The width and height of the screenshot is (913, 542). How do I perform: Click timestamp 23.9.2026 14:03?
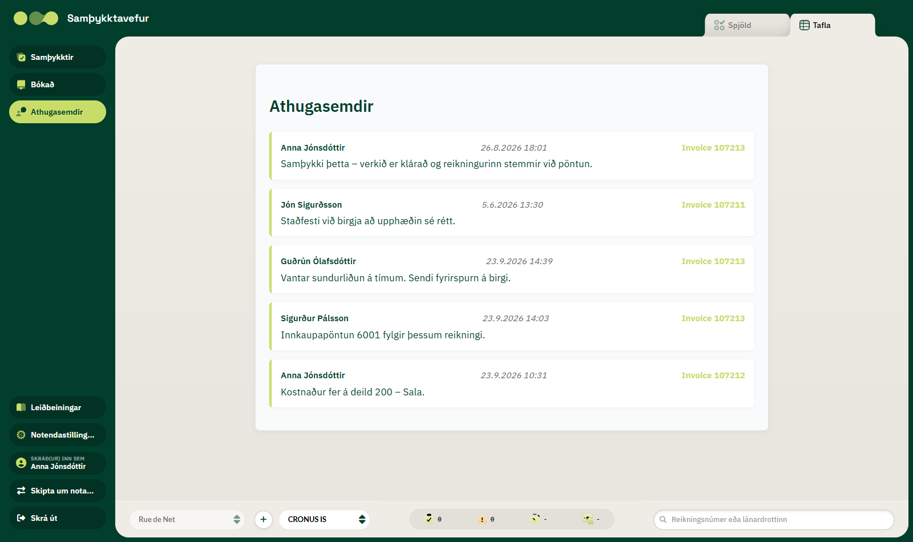tap(516, 318)
